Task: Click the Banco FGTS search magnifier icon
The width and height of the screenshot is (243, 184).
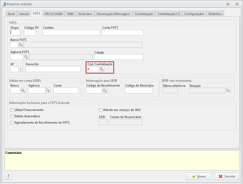Action: pyautogui.click(x=20, y=45)
